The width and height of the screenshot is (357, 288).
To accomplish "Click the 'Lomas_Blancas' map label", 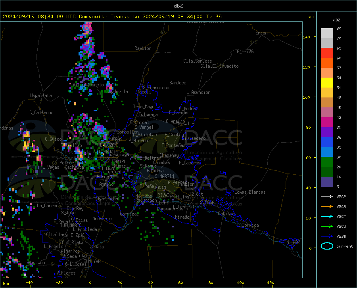I will click(250, 192).
